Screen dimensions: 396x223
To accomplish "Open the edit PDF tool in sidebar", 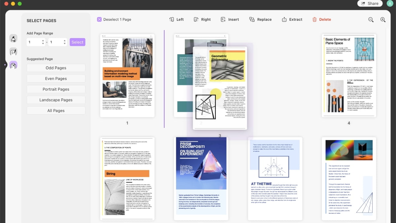I will (x=13, y=52).
